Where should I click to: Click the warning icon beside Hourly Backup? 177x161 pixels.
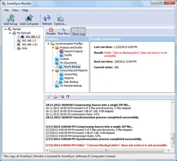57,66
